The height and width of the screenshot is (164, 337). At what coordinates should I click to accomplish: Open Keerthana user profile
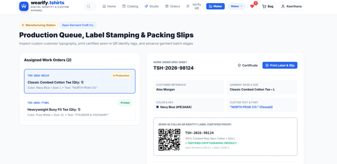click(x=291, y=6)
